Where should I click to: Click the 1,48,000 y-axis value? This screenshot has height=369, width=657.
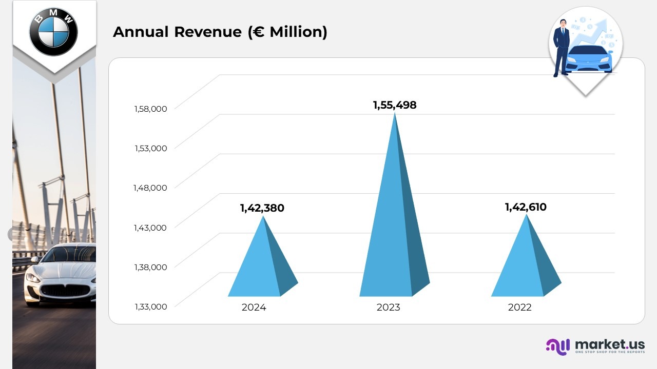[x=151, y=188]
